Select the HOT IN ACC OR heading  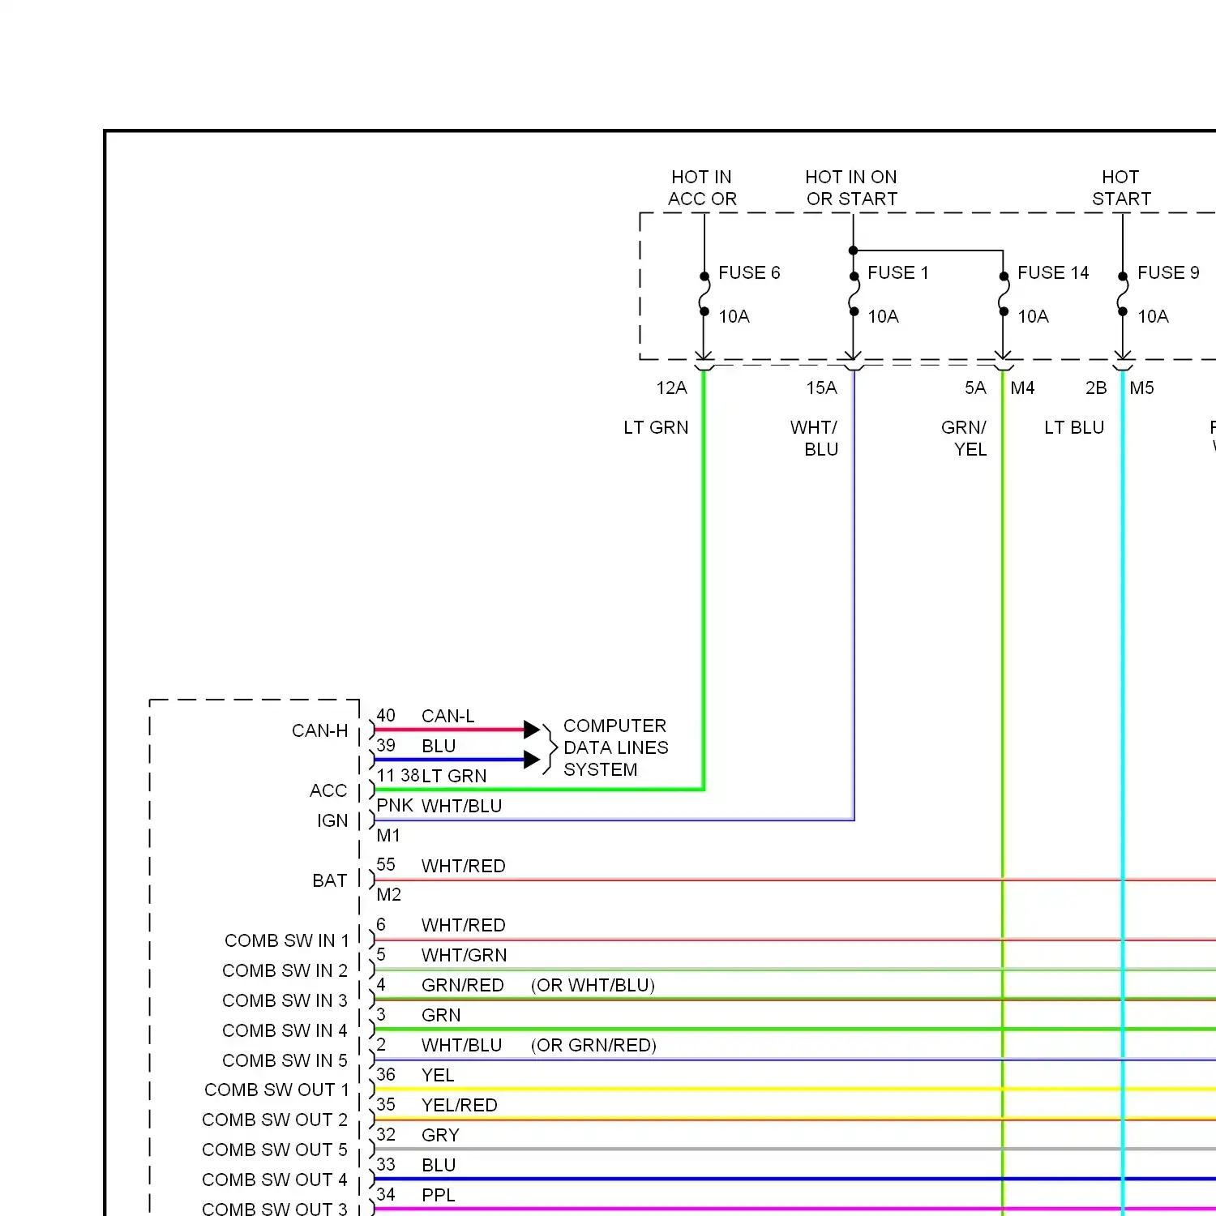click(702, 188)
